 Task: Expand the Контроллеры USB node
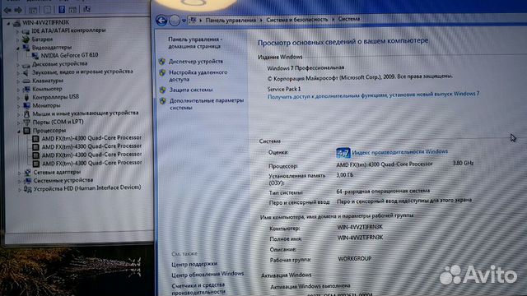tap(18, 98)
